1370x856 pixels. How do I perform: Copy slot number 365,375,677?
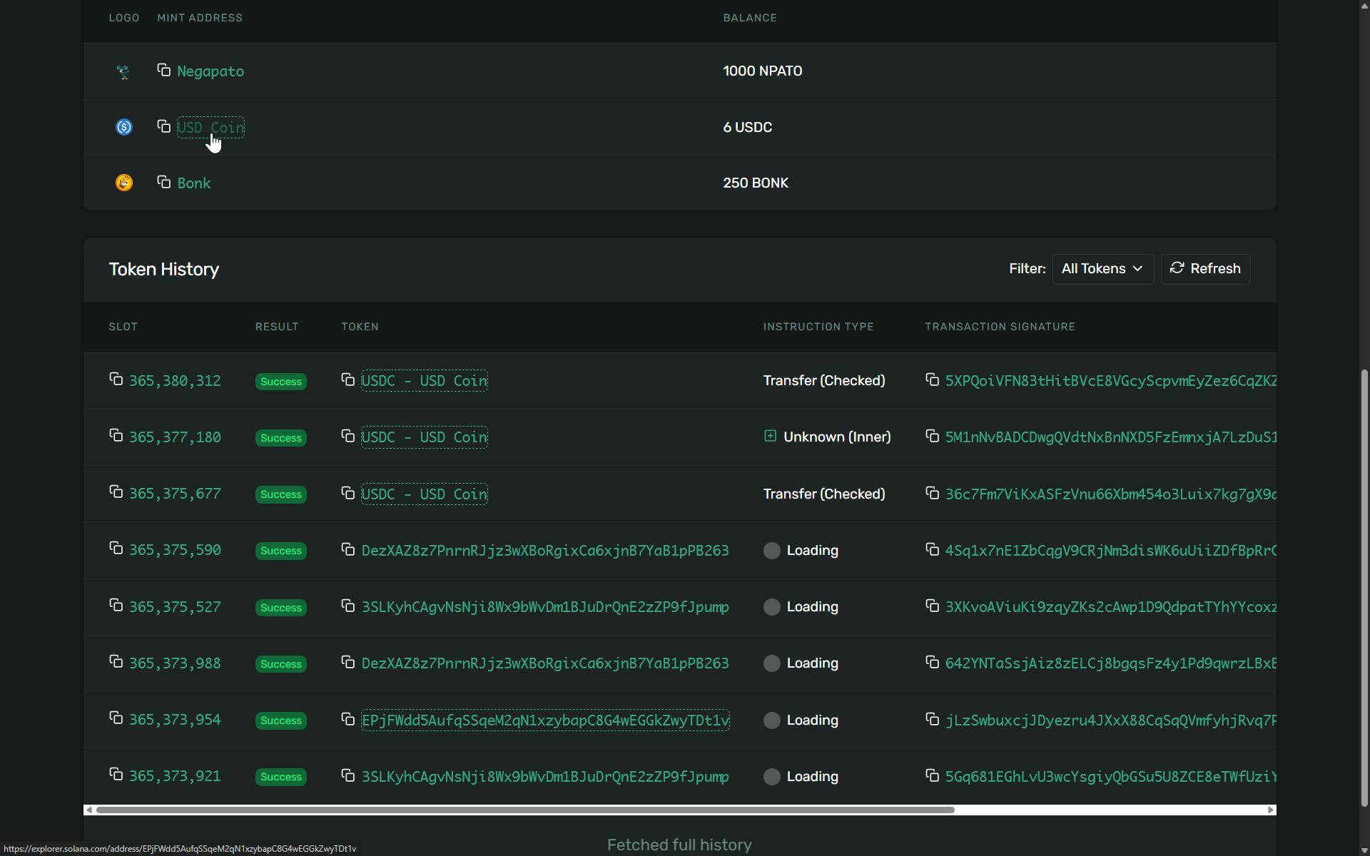(x=116, y=492)
